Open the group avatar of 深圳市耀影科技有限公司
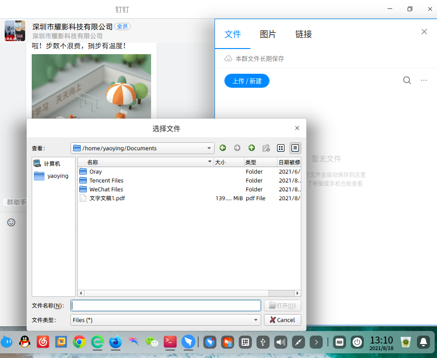The width and height of the screenshot is (437, 358). tap(15, 31)
